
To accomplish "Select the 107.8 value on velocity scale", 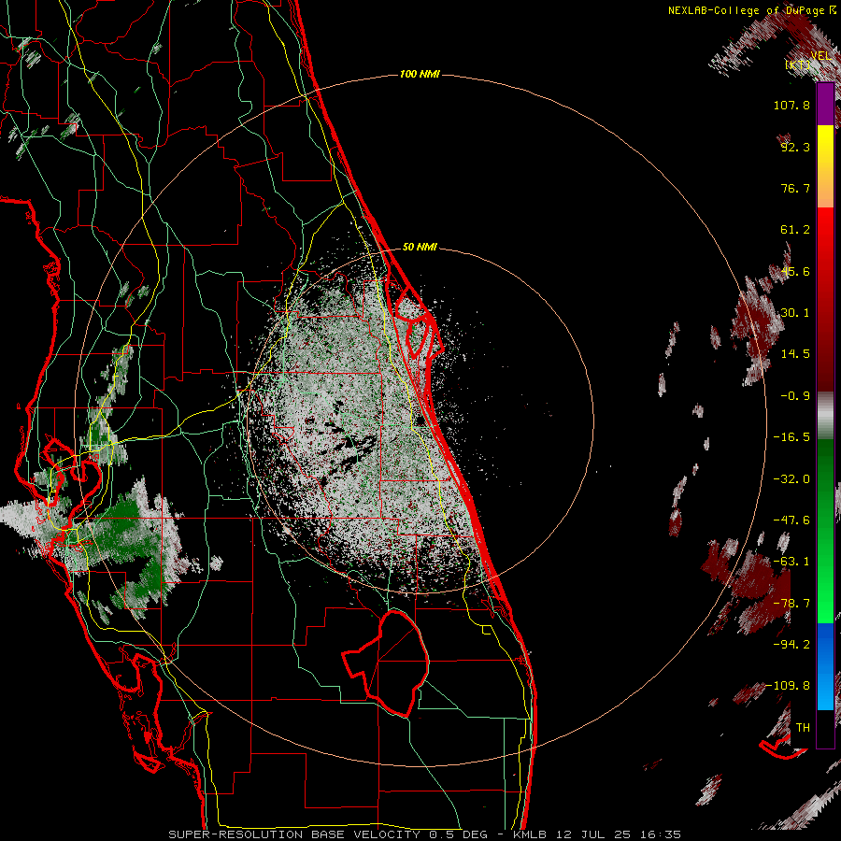I will (791, 105).
